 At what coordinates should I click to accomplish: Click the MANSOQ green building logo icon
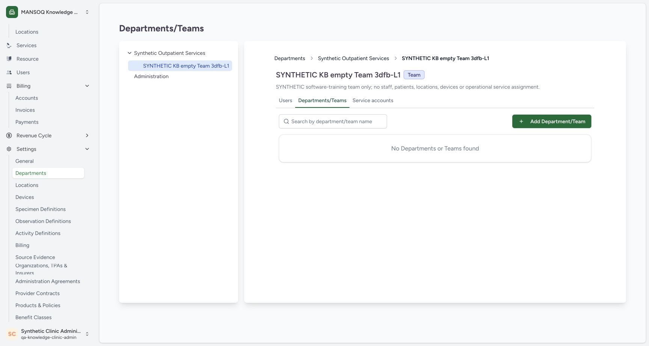pos(12,12)
